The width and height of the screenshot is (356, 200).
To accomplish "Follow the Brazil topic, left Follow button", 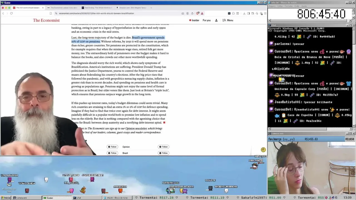I will [112, 153].
